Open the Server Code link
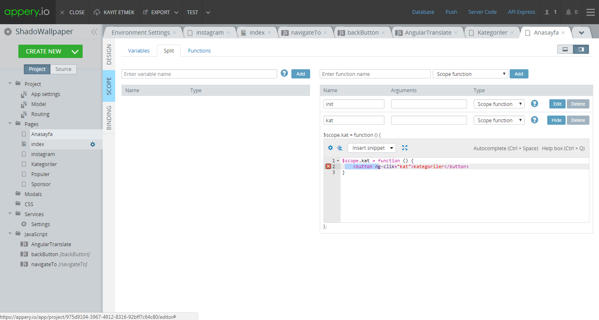The width and height of the screenshot is (599, 320). (x=483, y=12)
